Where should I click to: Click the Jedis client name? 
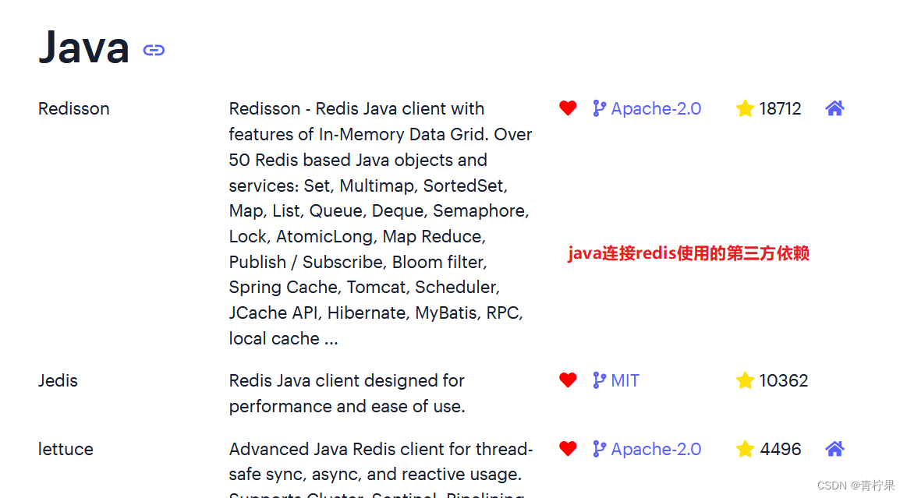[x=58, y=381]
